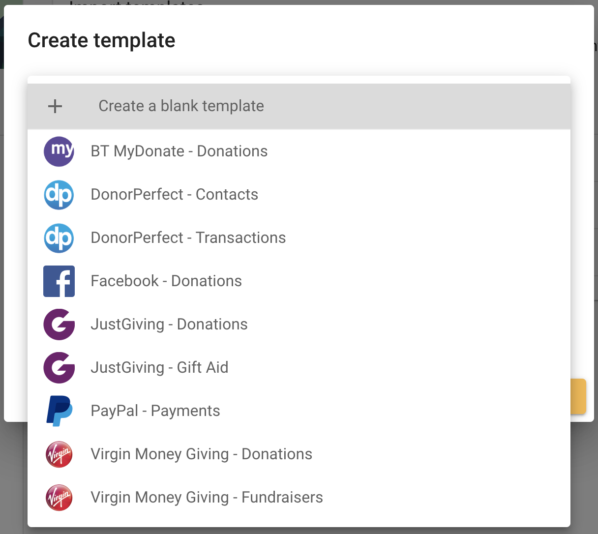Select the BT MyDonate - Donations template
The image size is (598, 534).
(x=179, y=151)
